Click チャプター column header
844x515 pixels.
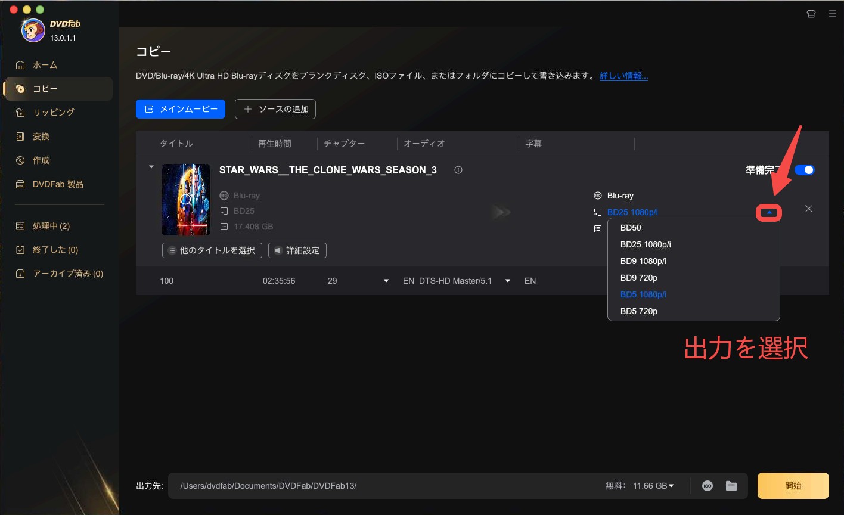click(x=345, y=144)
